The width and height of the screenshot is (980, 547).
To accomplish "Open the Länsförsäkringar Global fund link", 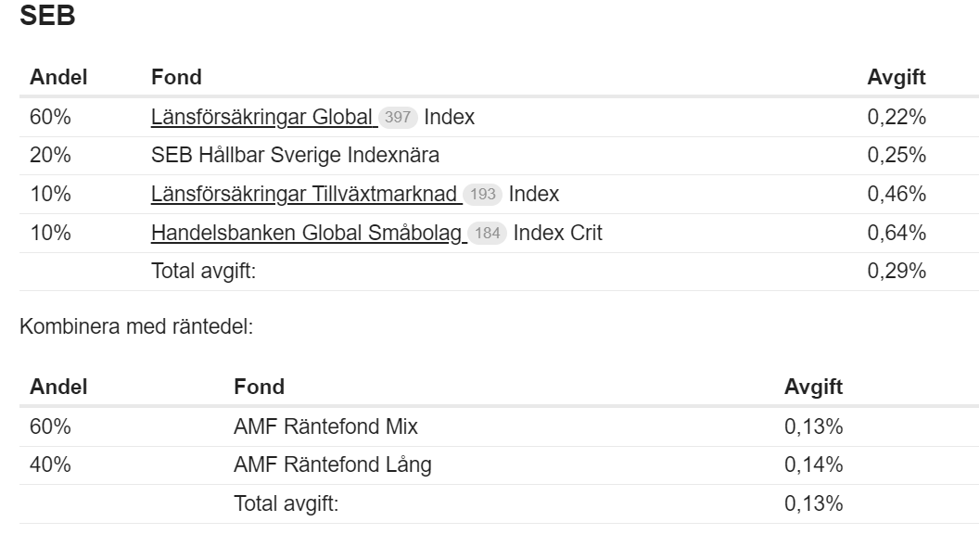I will tap(262, 117).
